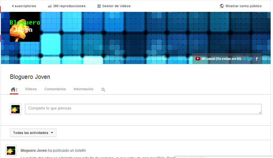Image resolution: width=273 pixels, height=158 pixels.
Task: Click the Gestor de vídeos icon
Action: click(x=99, y=6)
